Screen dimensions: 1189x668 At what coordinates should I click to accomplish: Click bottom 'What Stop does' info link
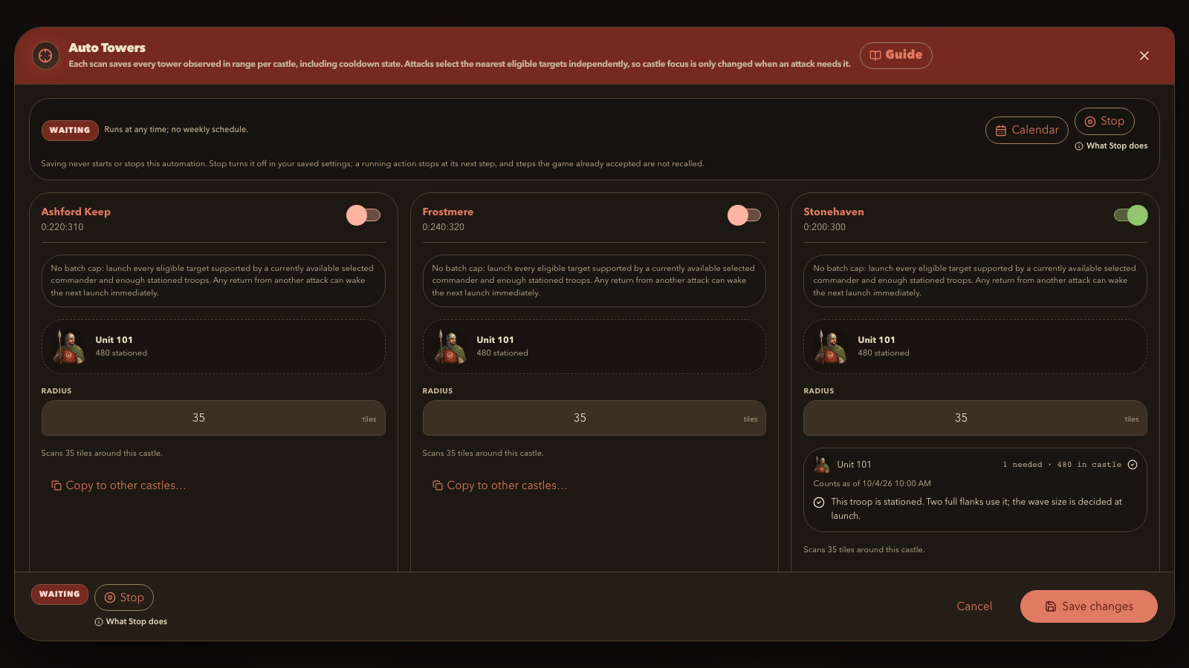tap(131, 622)
